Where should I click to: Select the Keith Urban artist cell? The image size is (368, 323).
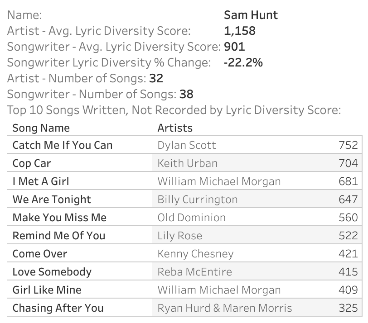click(x=187, y=163)
